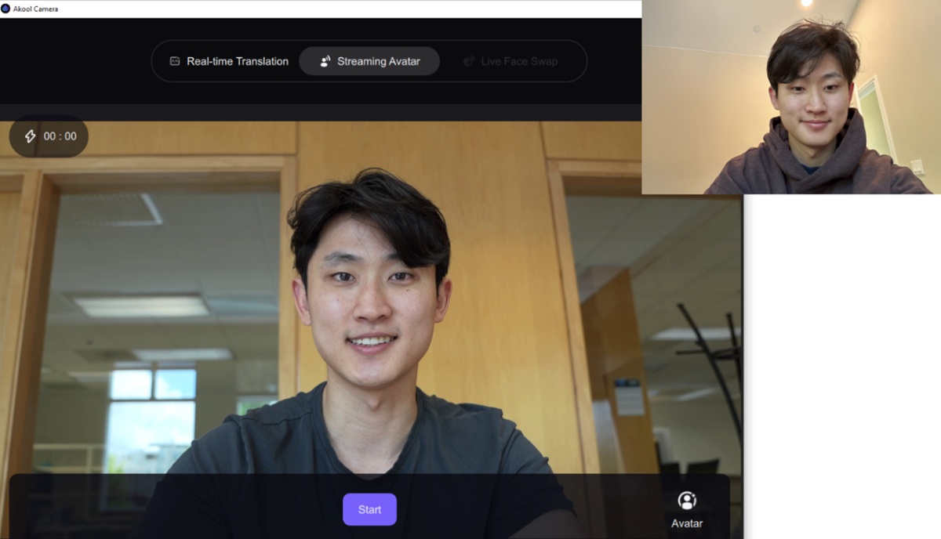Click the lightning bolt icon beside the timer
This screenshot has height=539, width=941.
[x=30, y=136]
